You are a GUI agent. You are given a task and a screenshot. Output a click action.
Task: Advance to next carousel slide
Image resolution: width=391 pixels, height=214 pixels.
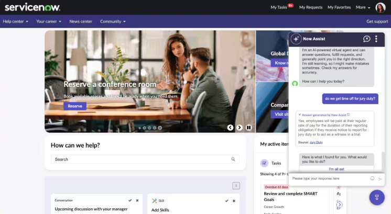coord(240,127)
